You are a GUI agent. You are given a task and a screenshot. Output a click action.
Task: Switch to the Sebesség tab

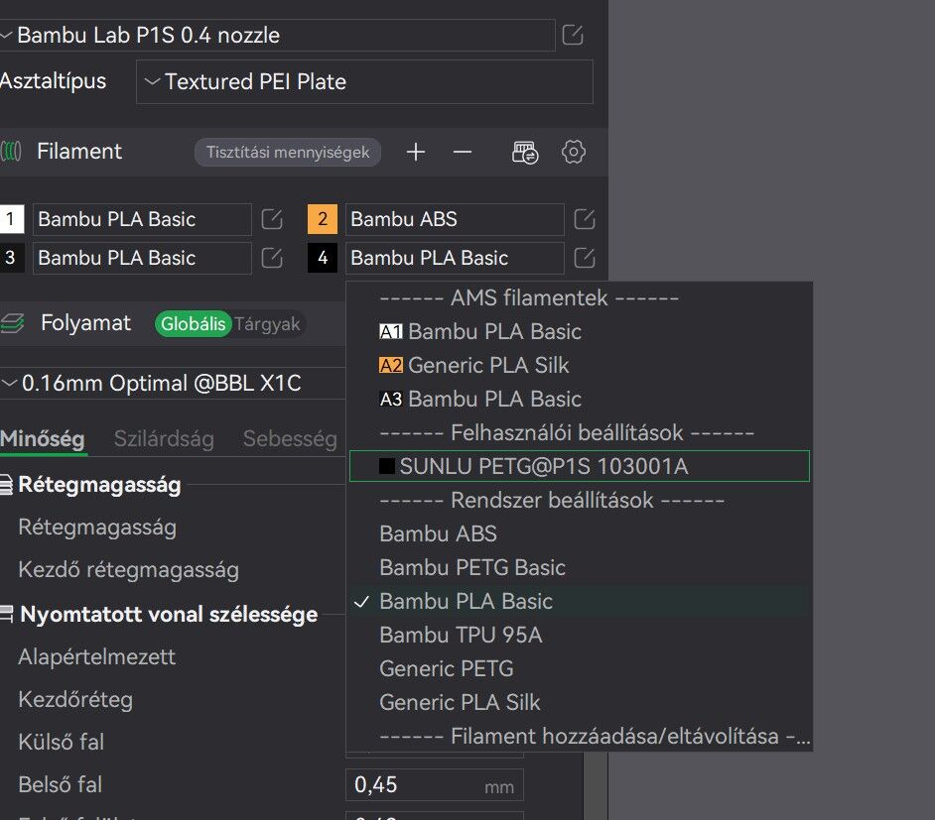pos(291,439)
